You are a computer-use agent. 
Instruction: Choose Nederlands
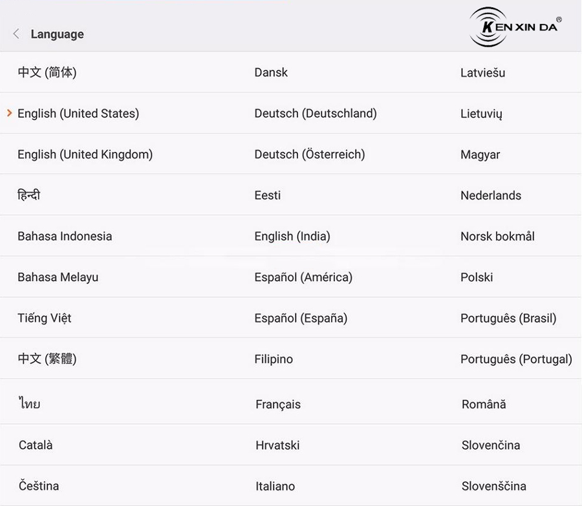491,196
